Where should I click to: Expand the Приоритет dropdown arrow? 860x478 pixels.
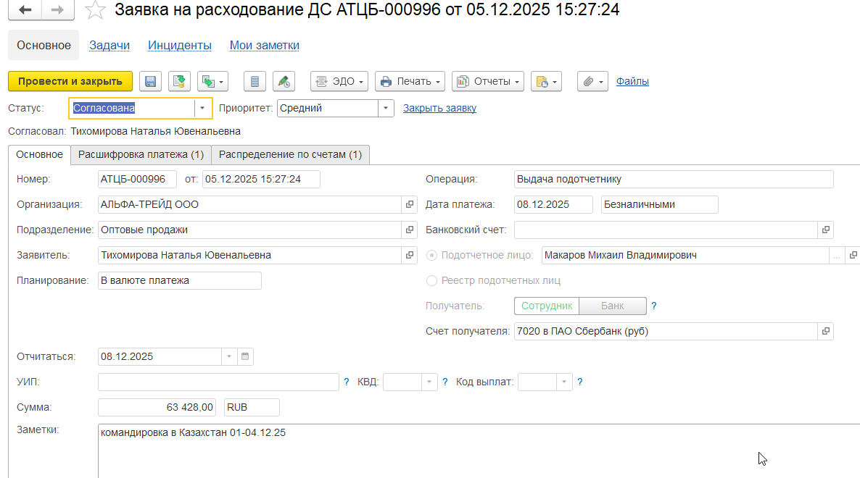(386, 109)
